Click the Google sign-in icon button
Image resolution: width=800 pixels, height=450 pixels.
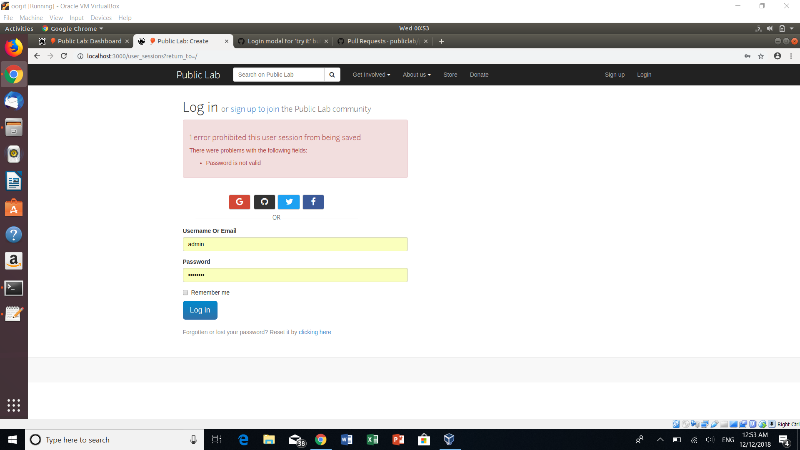(239, 202)
